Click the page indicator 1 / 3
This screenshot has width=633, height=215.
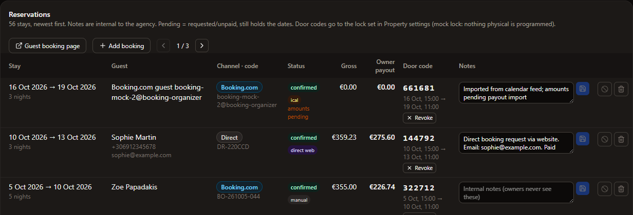point(182,46)
